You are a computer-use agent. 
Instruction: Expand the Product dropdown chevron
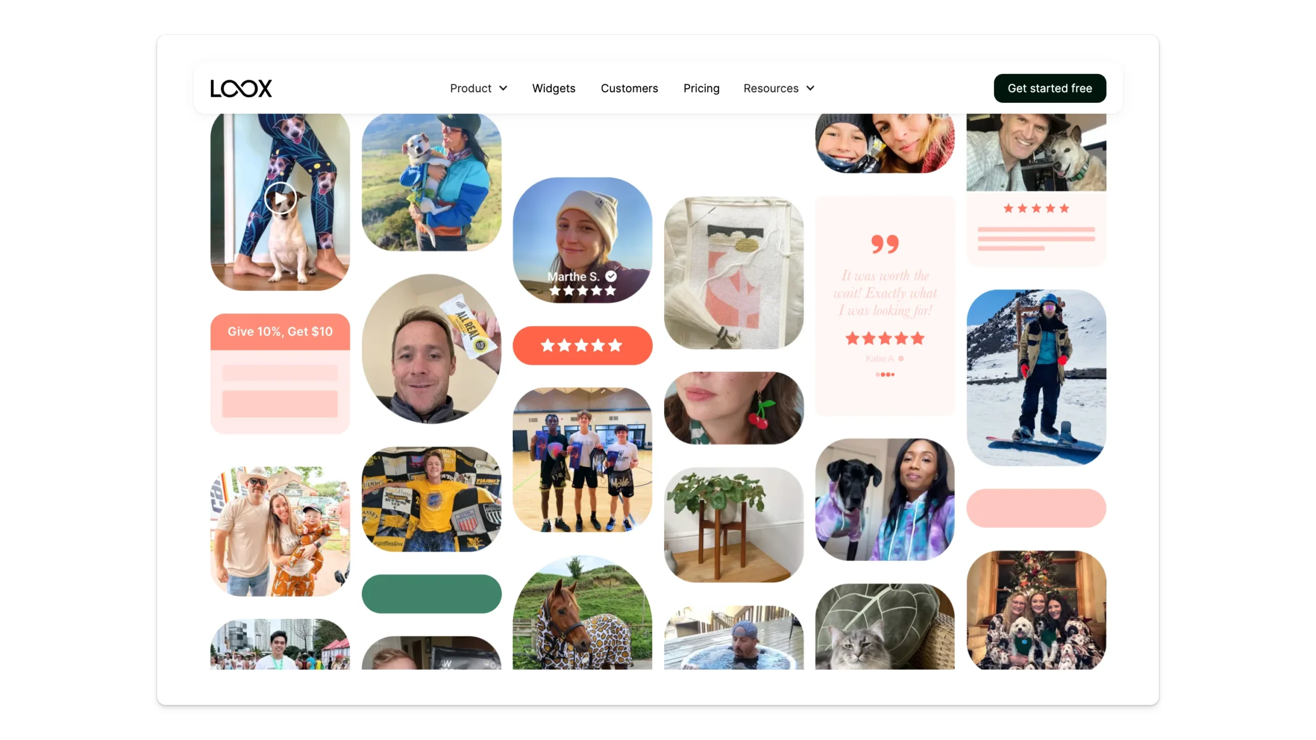(x=503, y=88)
